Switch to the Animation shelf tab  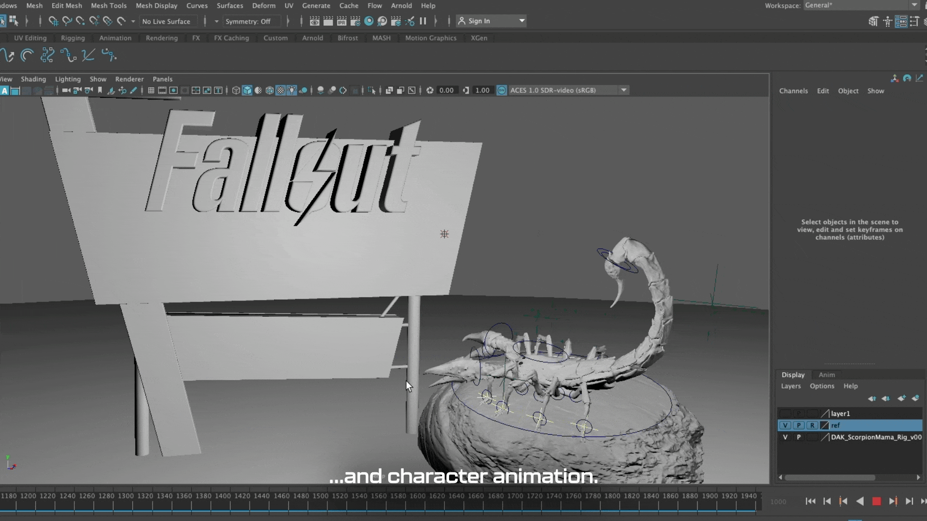coord(115,38)
